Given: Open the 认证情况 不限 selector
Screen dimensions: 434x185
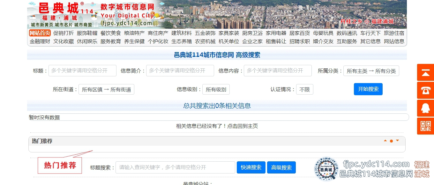Looking at the screenshot, I should 304,89.
